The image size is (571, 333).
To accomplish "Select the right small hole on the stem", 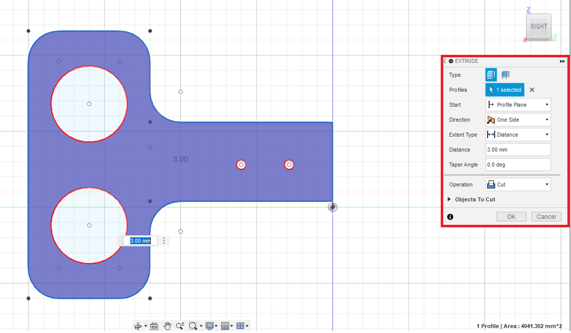I will (289, 165).
